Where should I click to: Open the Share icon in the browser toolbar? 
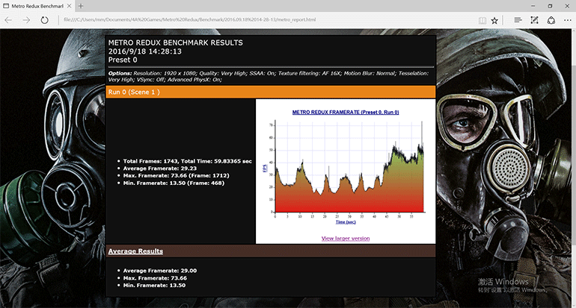(x=551, y=20)
